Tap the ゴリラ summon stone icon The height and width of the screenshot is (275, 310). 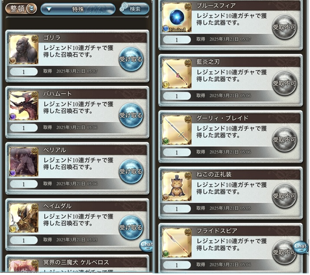coord(24,50)
